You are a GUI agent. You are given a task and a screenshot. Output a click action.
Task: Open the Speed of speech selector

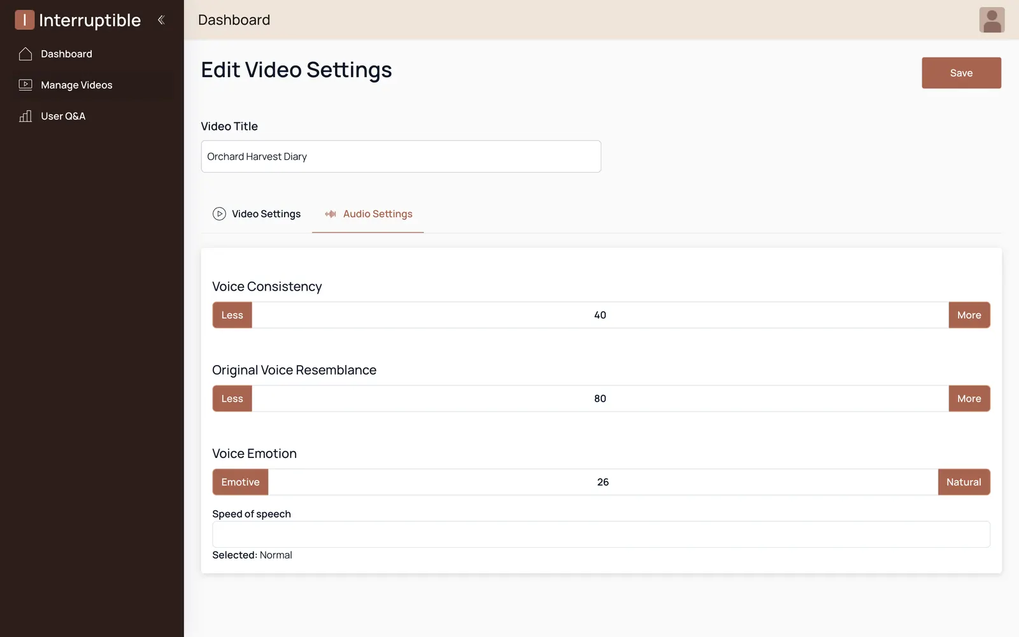[601, 534]
